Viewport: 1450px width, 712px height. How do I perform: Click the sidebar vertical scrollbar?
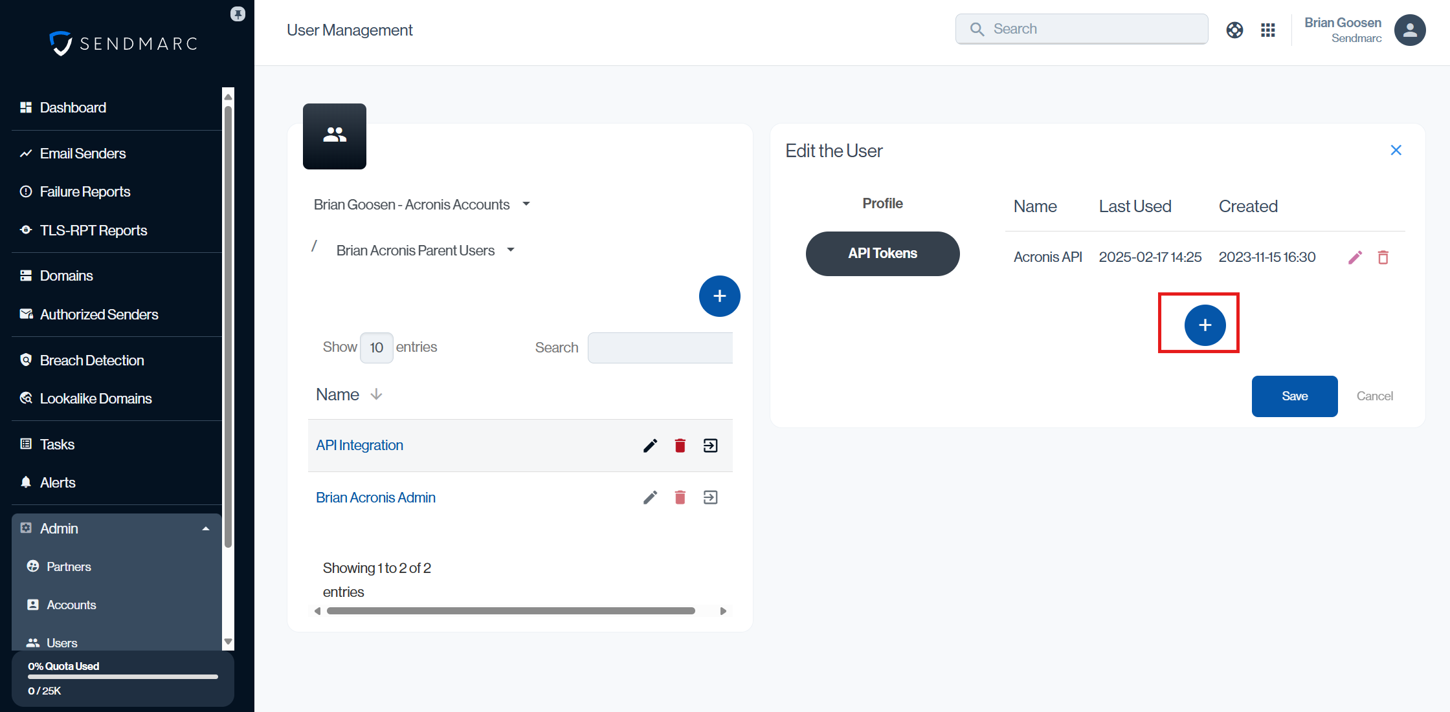point(228,327)
